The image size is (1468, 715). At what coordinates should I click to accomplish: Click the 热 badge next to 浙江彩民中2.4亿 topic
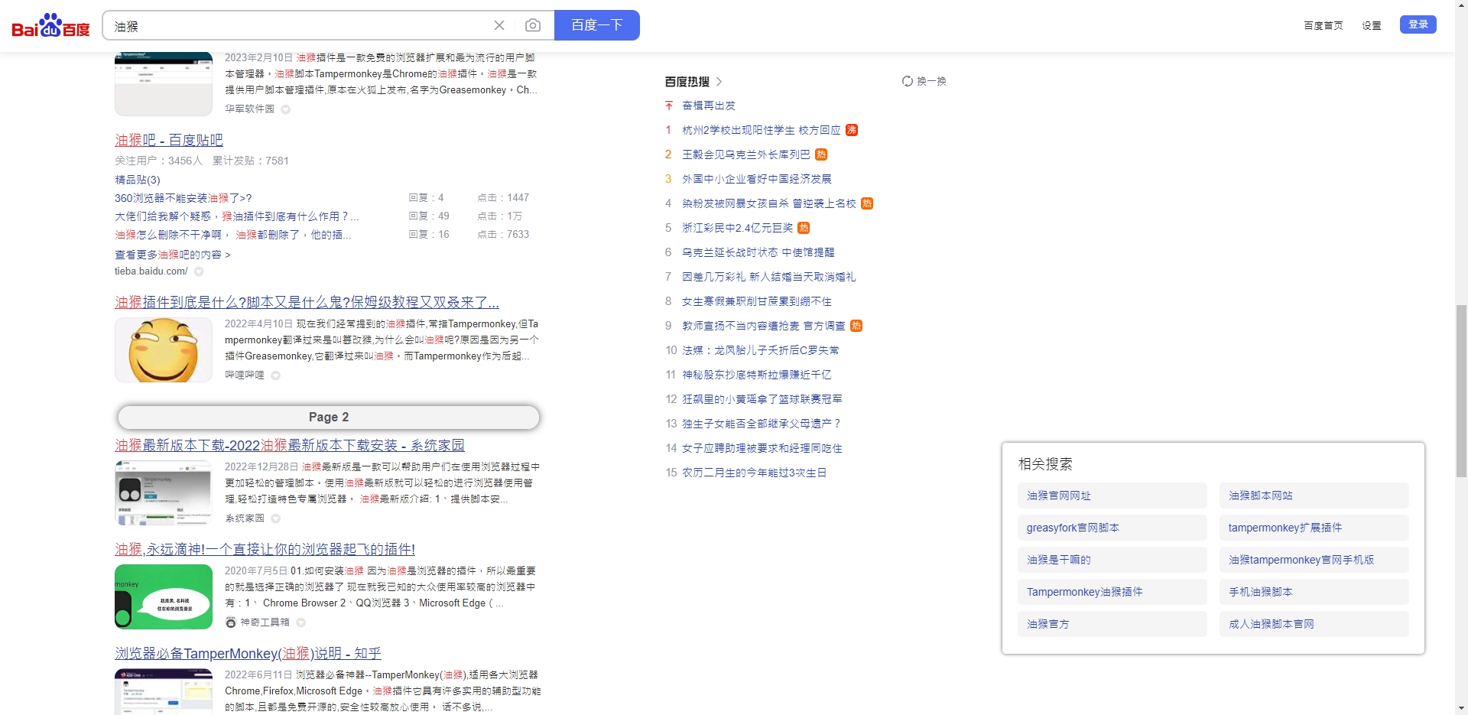[x=805, y=228]
